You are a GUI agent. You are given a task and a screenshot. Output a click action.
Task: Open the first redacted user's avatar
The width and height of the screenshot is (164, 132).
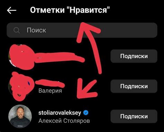pos(21,57)
